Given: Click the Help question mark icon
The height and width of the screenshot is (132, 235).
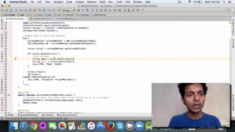Looking at the screenshot, I should click(143, 10).
